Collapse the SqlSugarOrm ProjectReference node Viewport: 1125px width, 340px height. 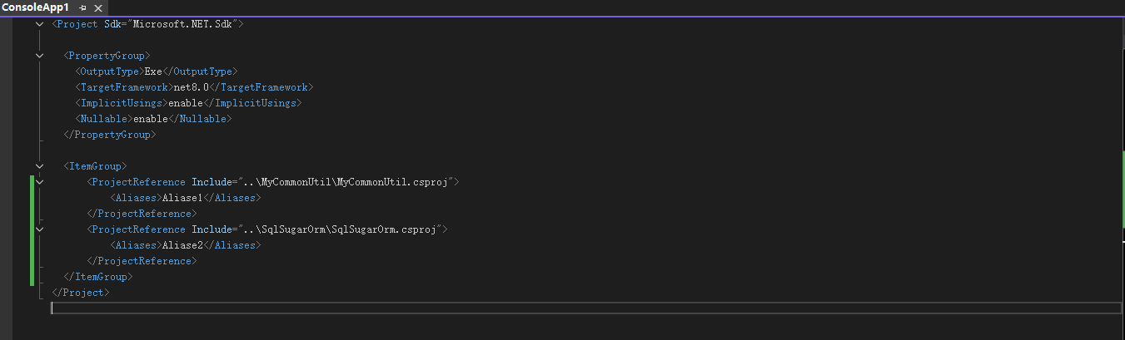(x=39, y=229)
